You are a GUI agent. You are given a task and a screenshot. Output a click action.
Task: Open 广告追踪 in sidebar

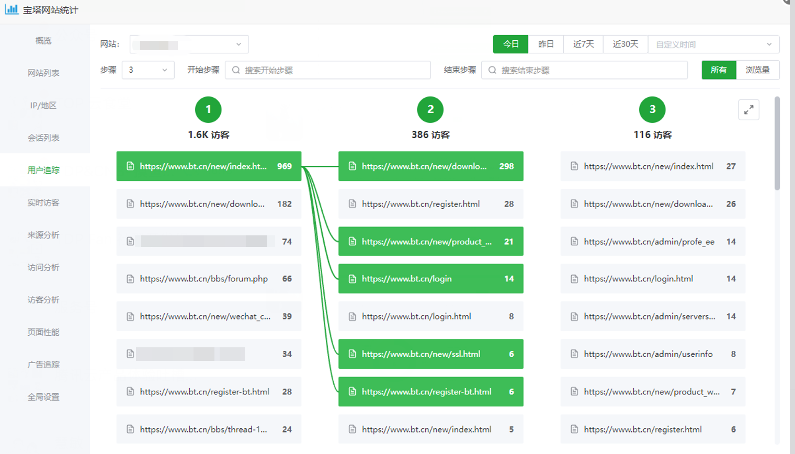pos(43,365)
